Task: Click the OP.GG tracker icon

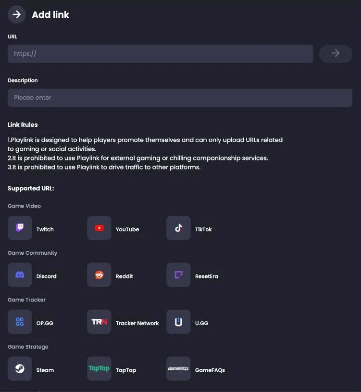Action: [x=20, y=322]
